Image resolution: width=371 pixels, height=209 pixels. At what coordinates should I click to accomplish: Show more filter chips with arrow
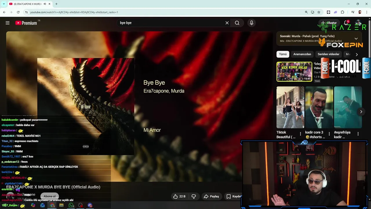pos(357,54)
